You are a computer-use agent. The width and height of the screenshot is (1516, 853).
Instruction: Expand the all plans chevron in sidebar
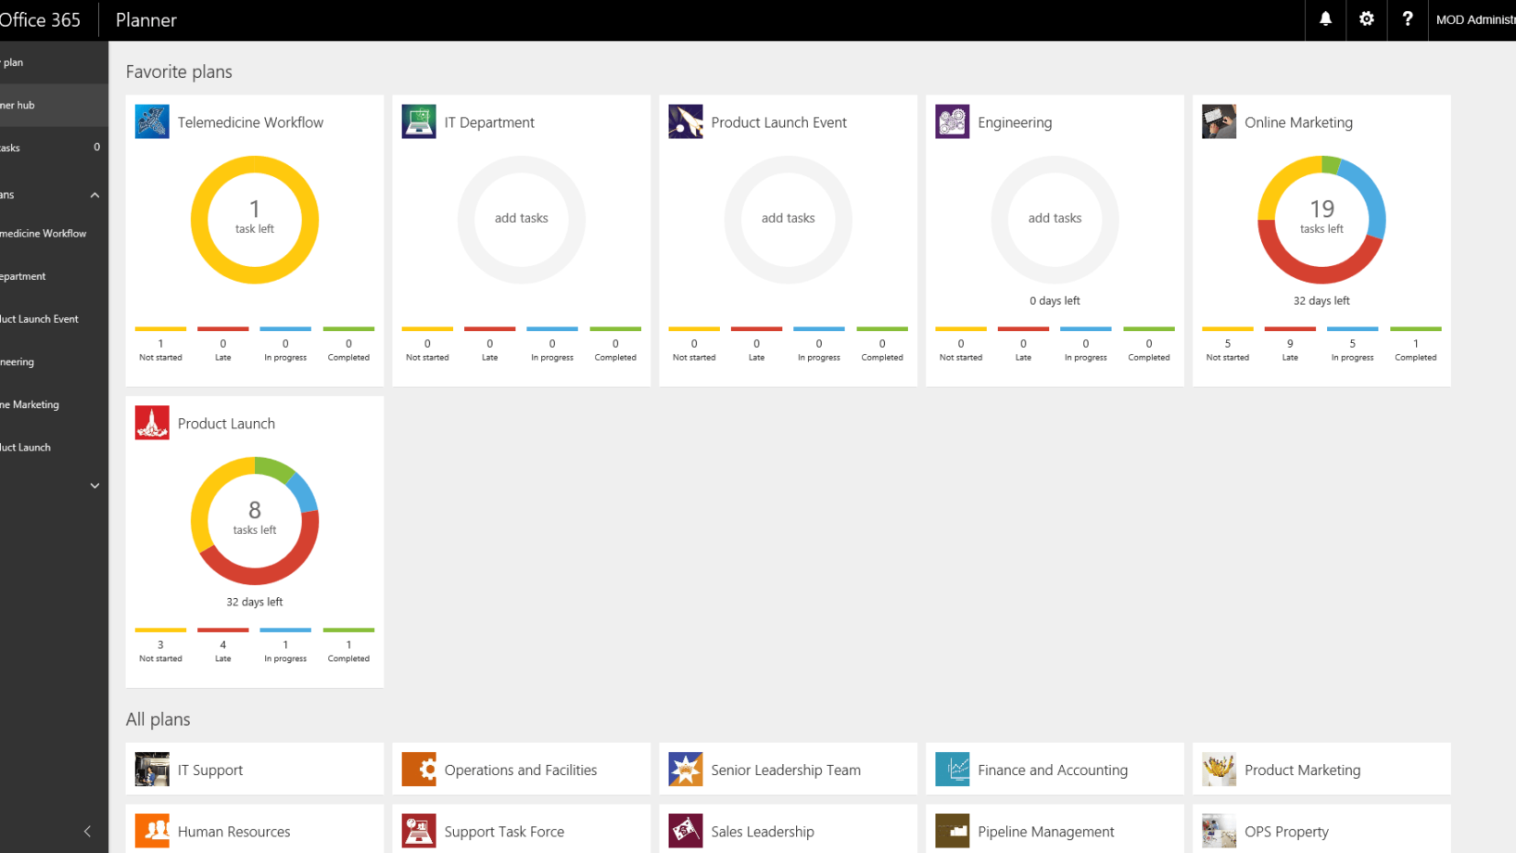tap(95, 486)
